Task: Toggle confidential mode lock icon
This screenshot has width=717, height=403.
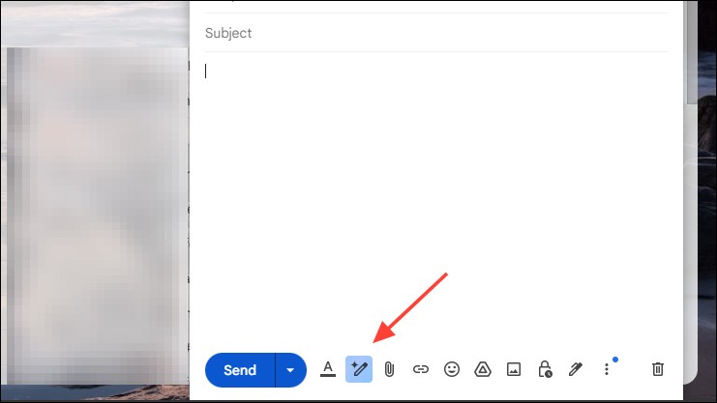Action: point(545,369)
